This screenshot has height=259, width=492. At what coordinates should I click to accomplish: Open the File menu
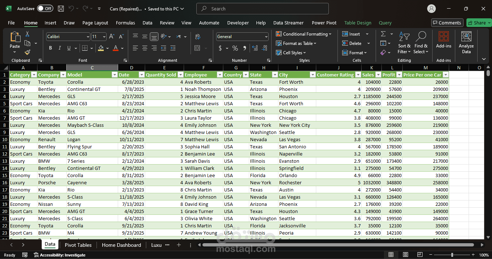tap(11, 23)
